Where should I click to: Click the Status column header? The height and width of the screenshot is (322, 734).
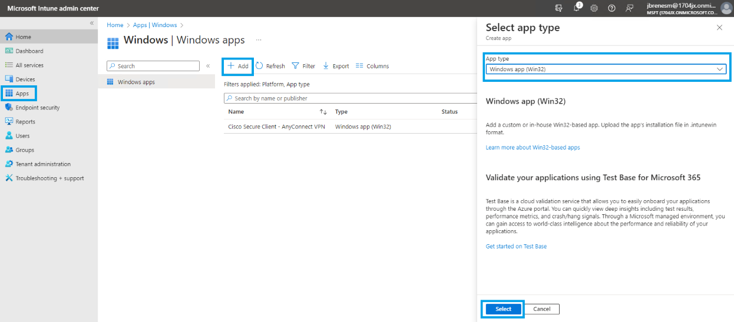449,111
